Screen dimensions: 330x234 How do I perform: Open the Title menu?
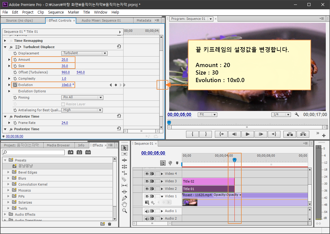click(87, 12)
